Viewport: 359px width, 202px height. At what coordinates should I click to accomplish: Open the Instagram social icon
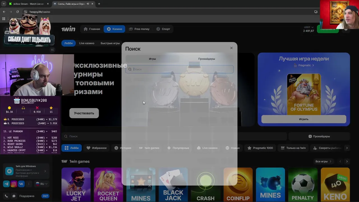(14, 184)
